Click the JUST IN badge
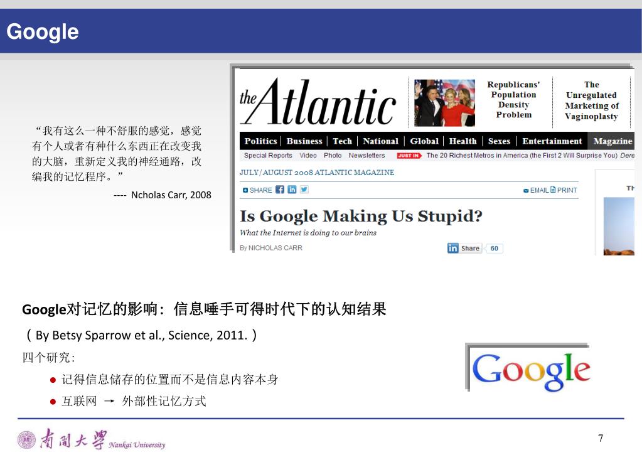This screenshot has width=642, height=455. point(409,156)
